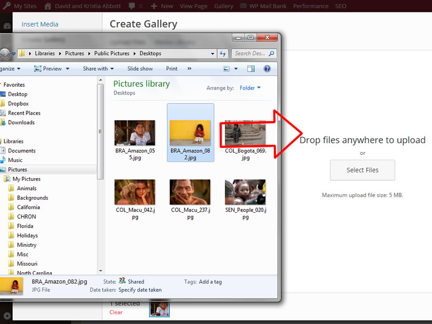Click the change view icon

226,69
